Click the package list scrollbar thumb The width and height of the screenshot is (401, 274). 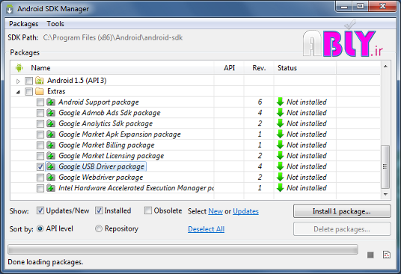385,166
